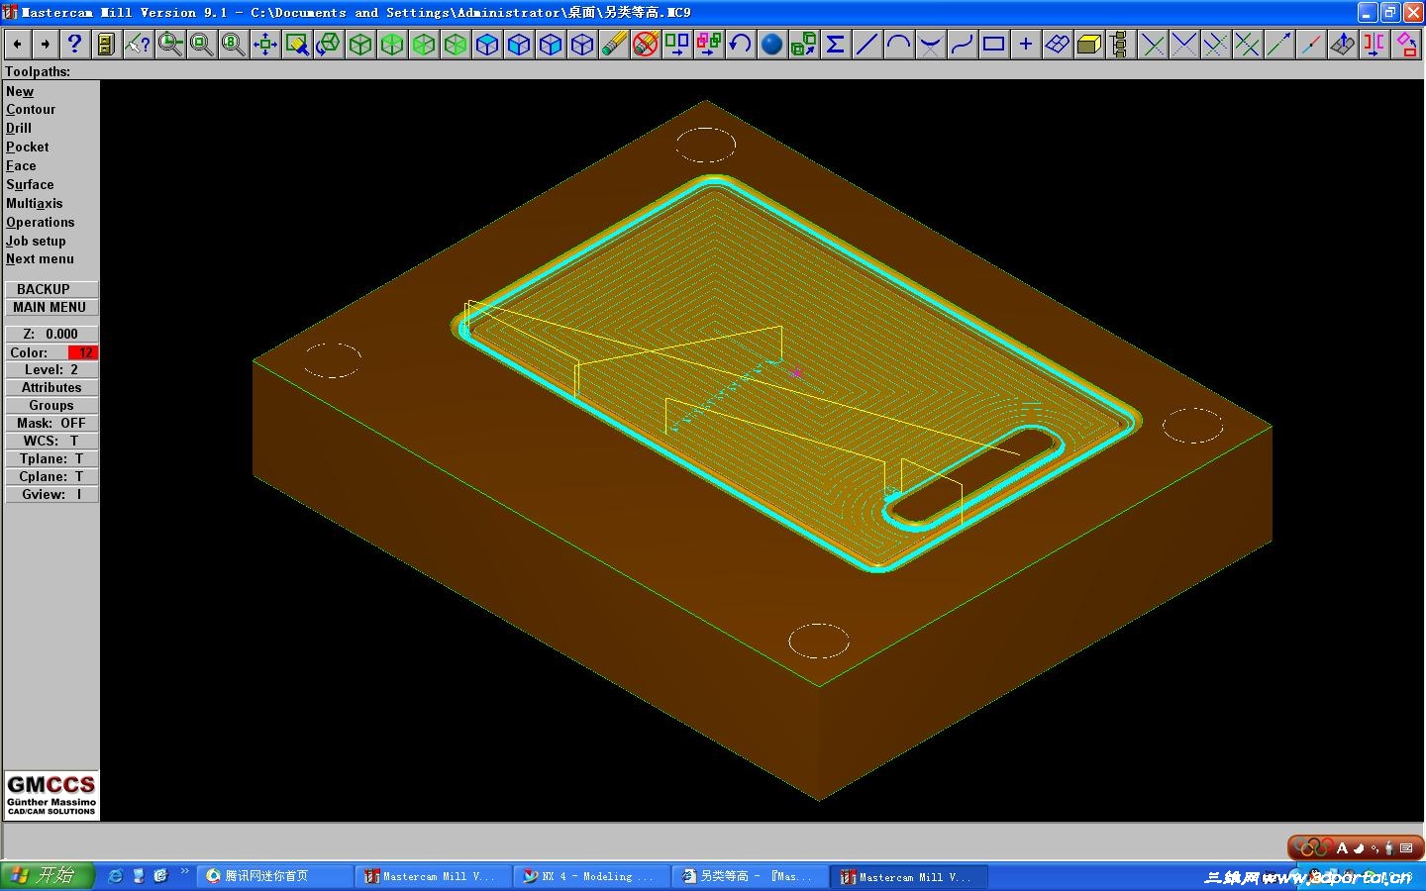Switch to the 另类等高 browser taskbar window
This screenshot has height=891, width=1426.
[x=751, y=876]
